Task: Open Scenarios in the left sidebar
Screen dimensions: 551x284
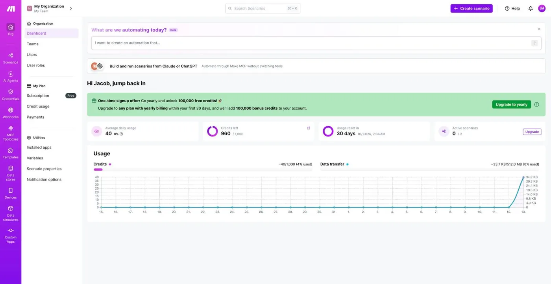Action: [x=11, y=58]
